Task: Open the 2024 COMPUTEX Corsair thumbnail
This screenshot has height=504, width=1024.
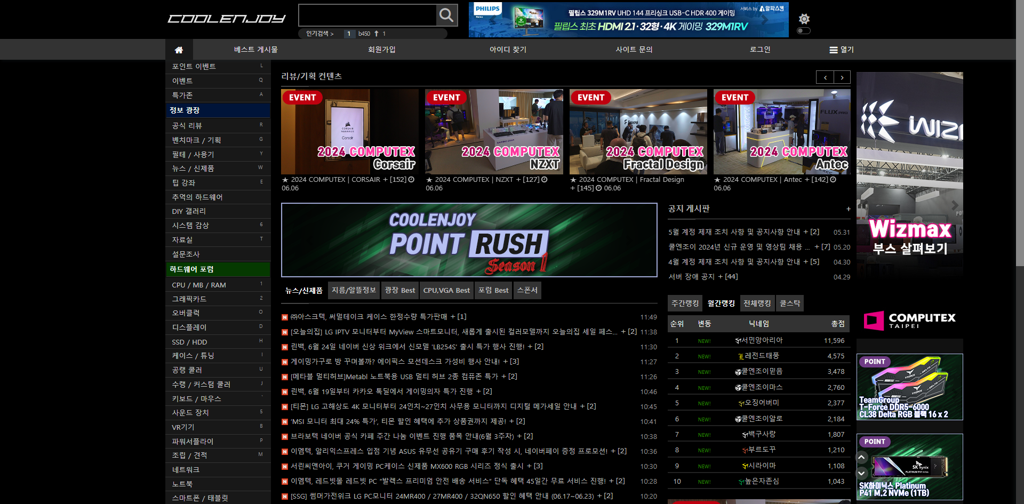Action: (x=350, y=132)
